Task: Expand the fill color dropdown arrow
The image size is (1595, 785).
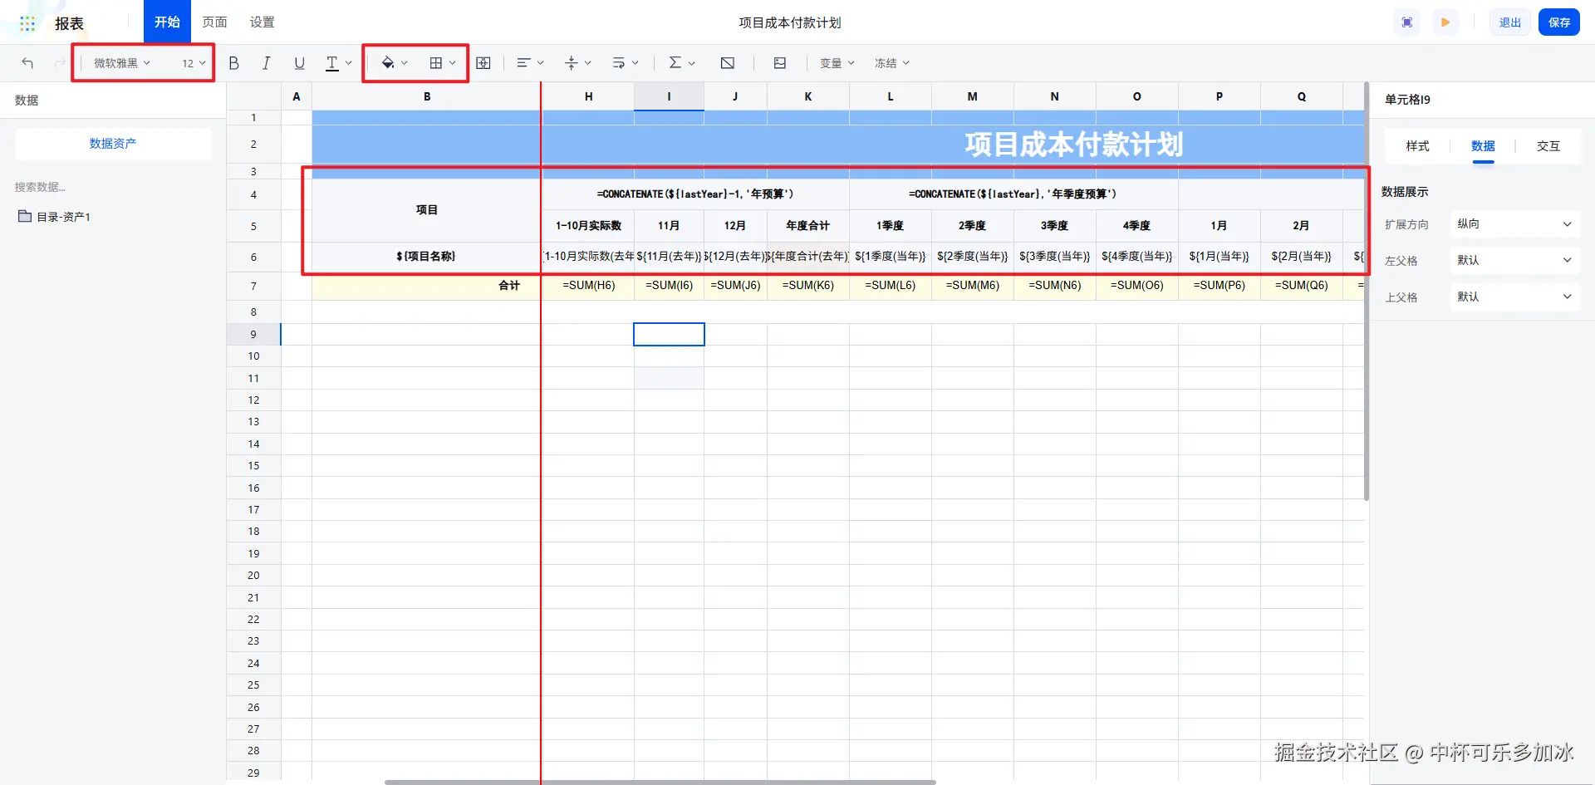Action: click(405, 63)
